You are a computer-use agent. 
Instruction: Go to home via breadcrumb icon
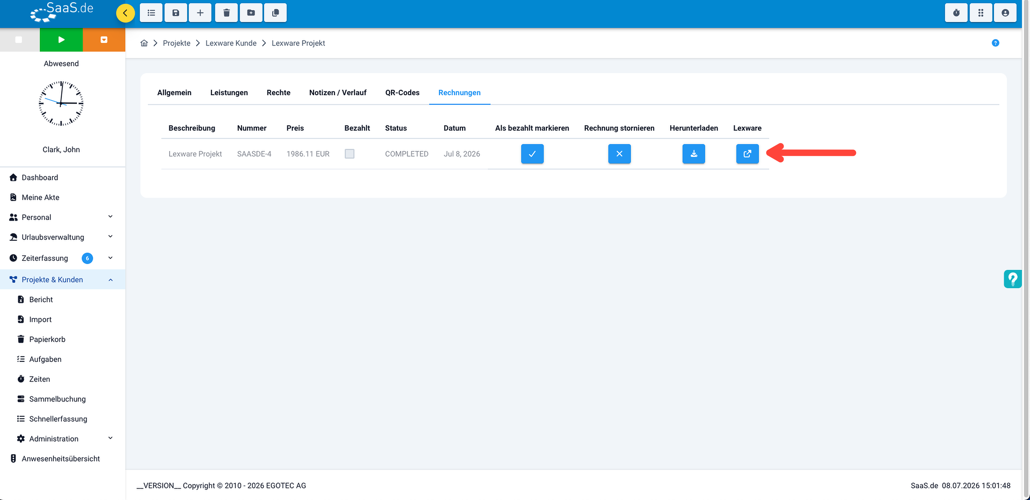pyautogui.click(x=144, y=43)
